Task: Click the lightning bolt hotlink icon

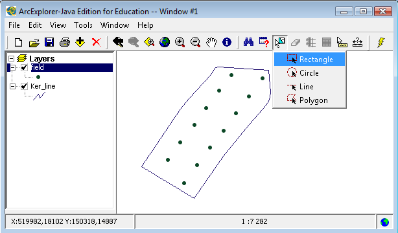Action: click(x=380, y=42)
